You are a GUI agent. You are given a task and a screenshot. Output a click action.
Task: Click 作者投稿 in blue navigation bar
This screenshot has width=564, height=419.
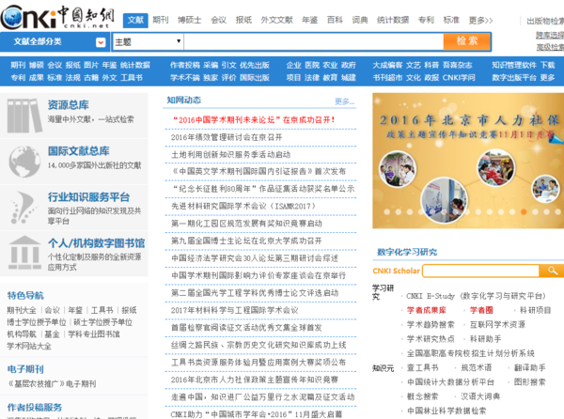pos(185,65)
